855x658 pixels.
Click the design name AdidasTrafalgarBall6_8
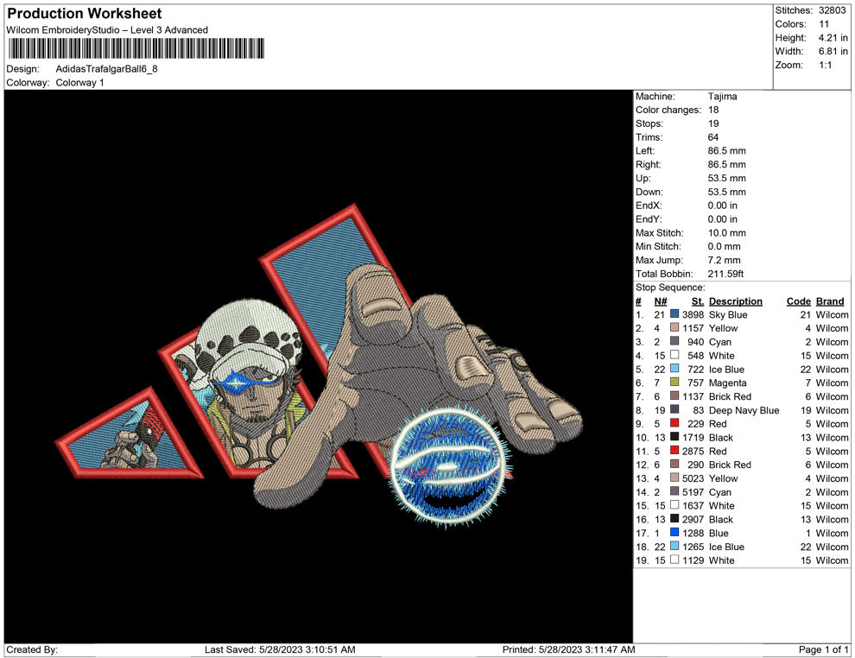[x=107, y=69]
